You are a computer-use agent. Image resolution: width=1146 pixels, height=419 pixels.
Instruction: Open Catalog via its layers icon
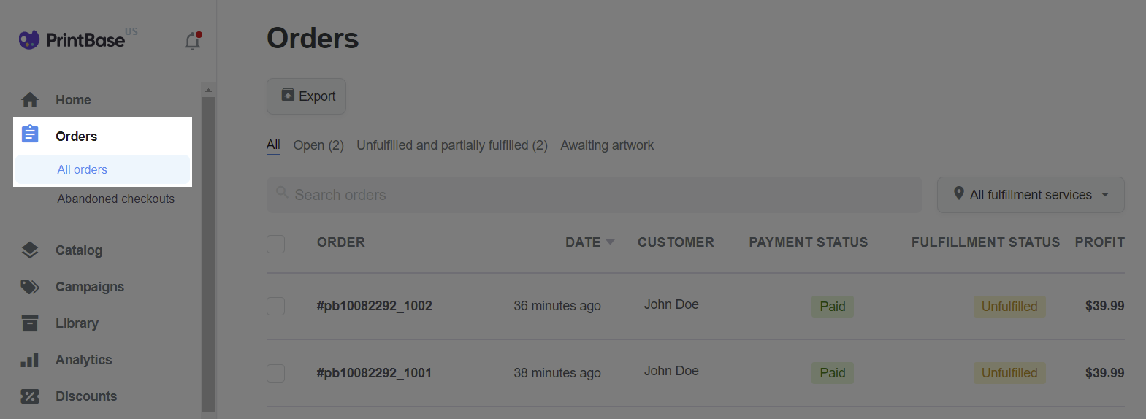click(30, 250)
